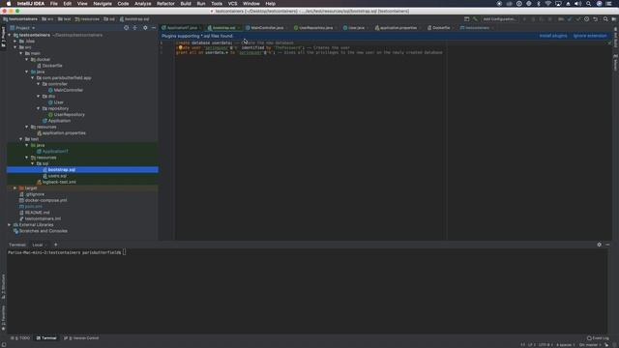The height and width of the screenshot is (348, 619).
Task: Open the Event Log button
Action: (598, 338)
